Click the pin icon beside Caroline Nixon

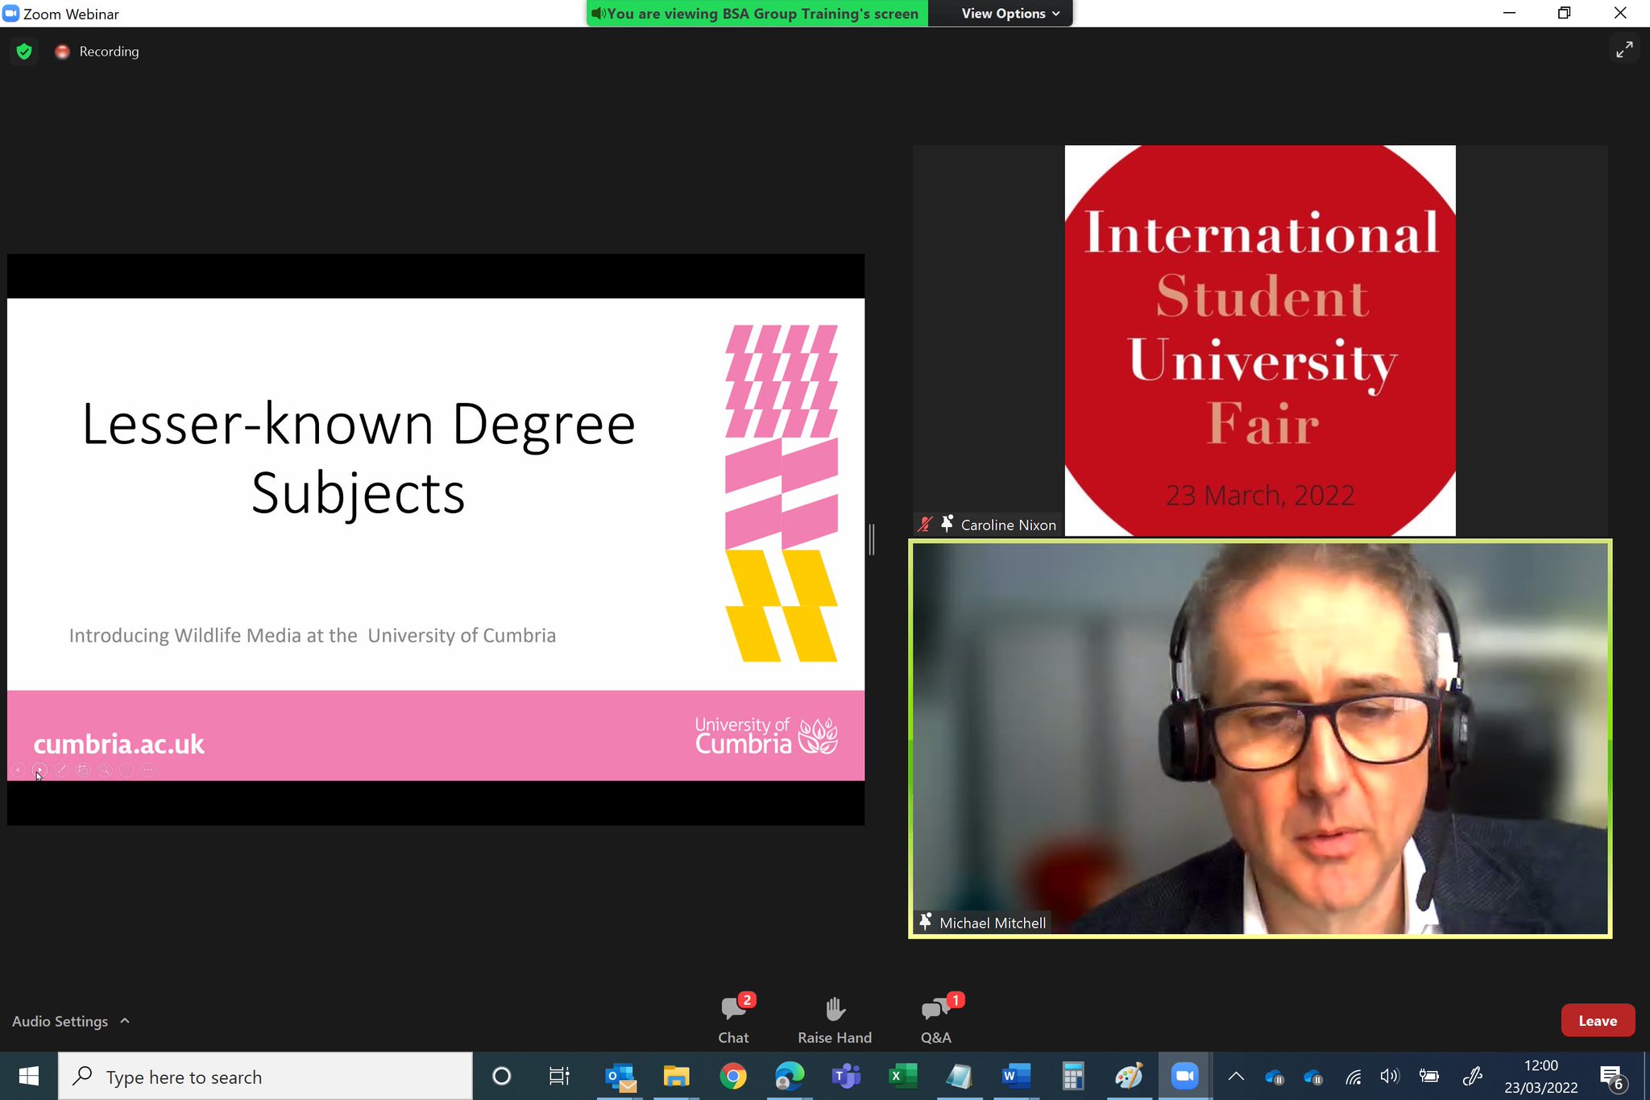[947, 524]
